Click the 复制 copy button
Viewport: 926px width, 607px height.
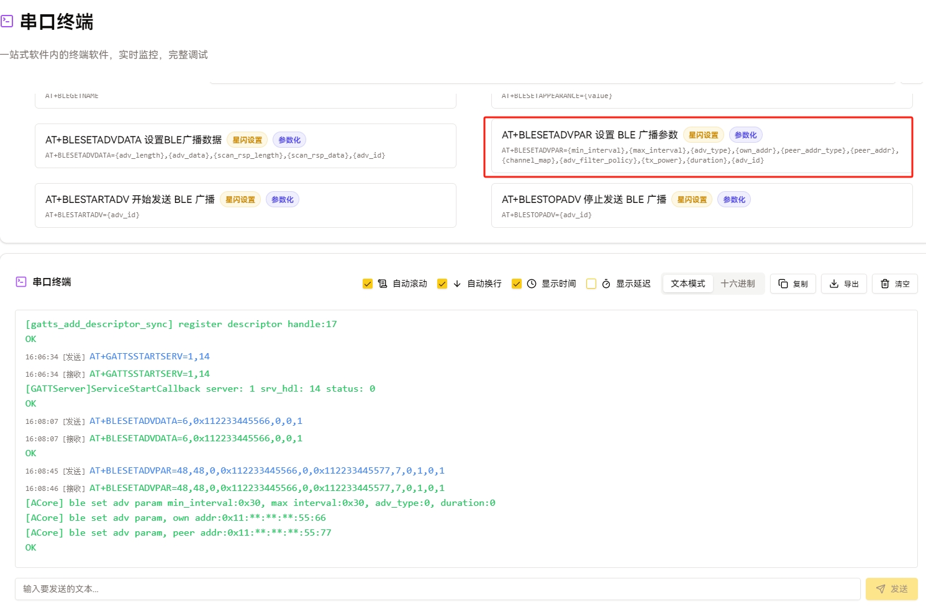click(x=793, y=284)
